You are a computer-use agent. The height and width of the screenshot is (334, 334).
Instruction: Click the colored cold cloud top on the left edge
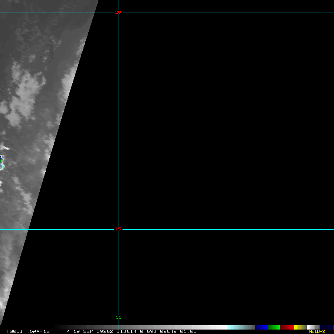[1, 163]
